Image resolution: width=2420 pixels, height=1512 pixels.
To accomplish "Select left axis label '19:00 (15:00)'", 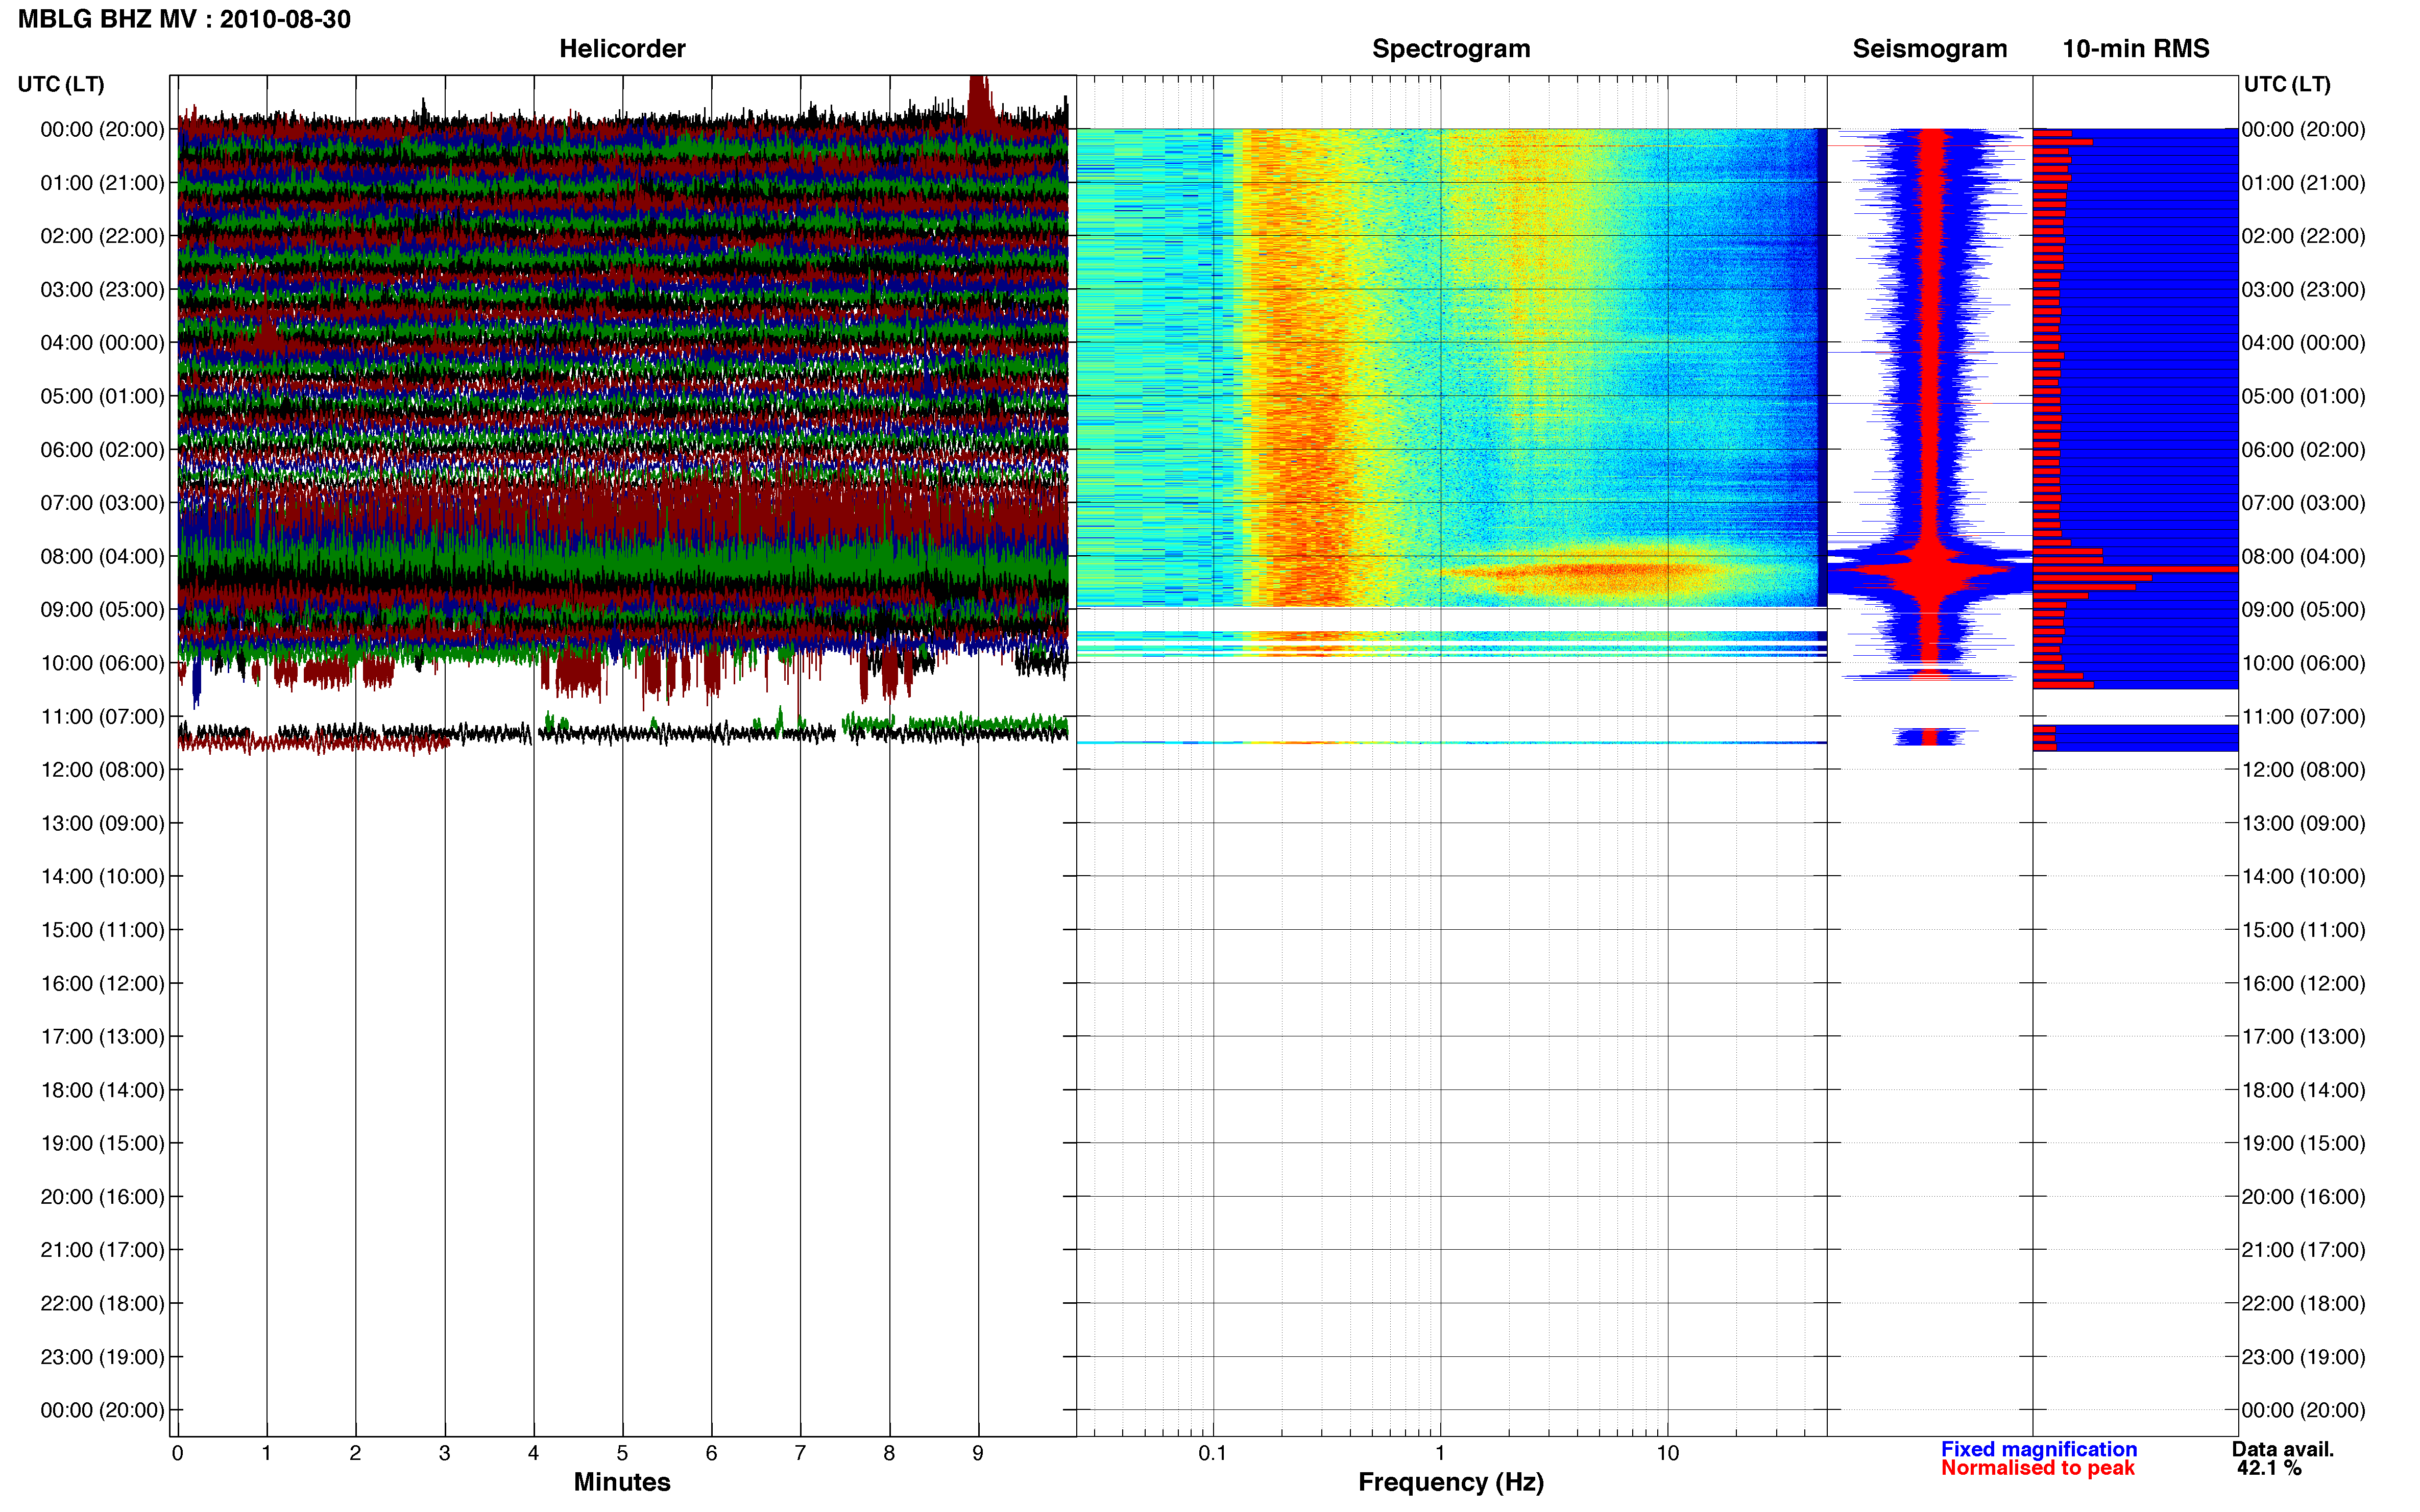I will click(x=102, y=1143).
